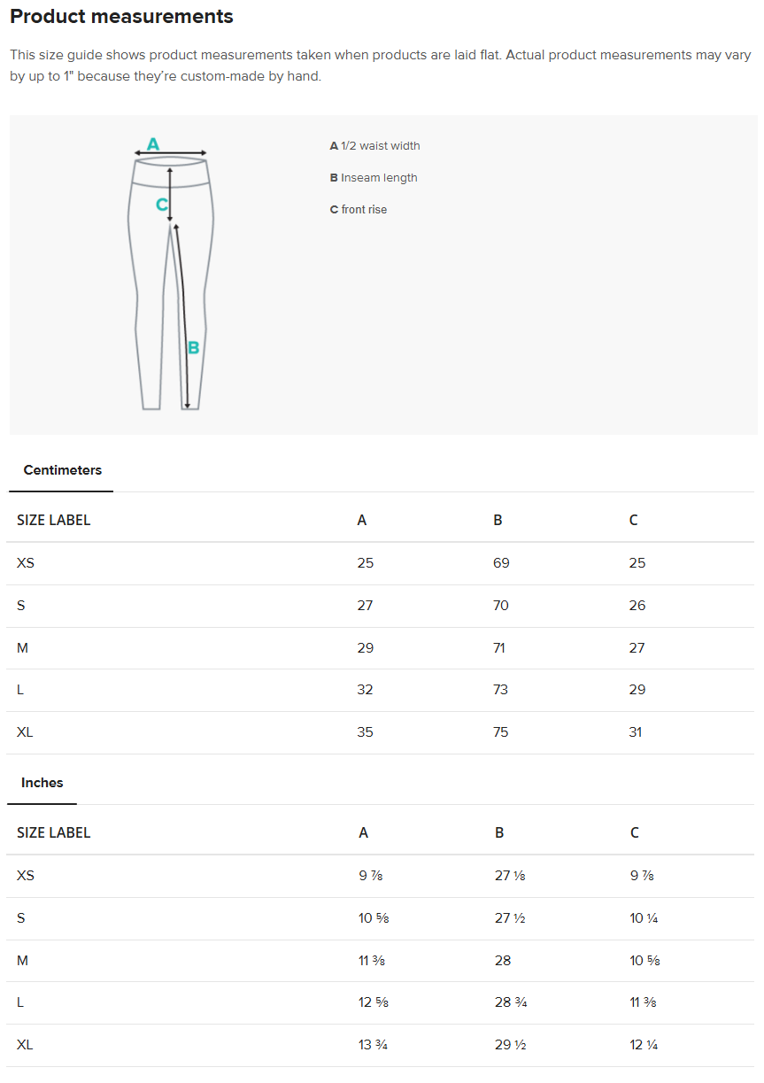The height and width of the screenshot is (1083, 764).
Task: Click the inseam value 75 for size XL
Action: click(501, 732)
